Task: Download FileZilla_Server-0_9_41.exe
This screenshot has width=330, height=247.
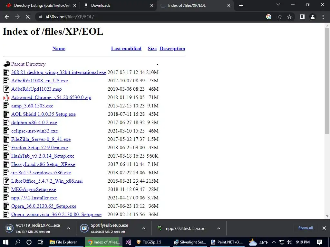Action: [41, 139]
